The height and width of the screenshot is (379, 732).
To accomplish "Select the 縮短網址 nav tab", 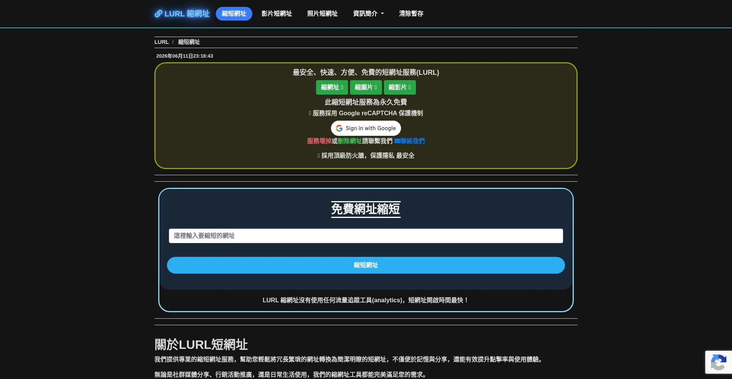I will 234,14.
